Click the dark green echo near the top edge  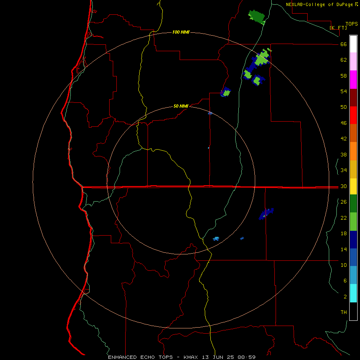pyautogui.click(x=257, y=17)
